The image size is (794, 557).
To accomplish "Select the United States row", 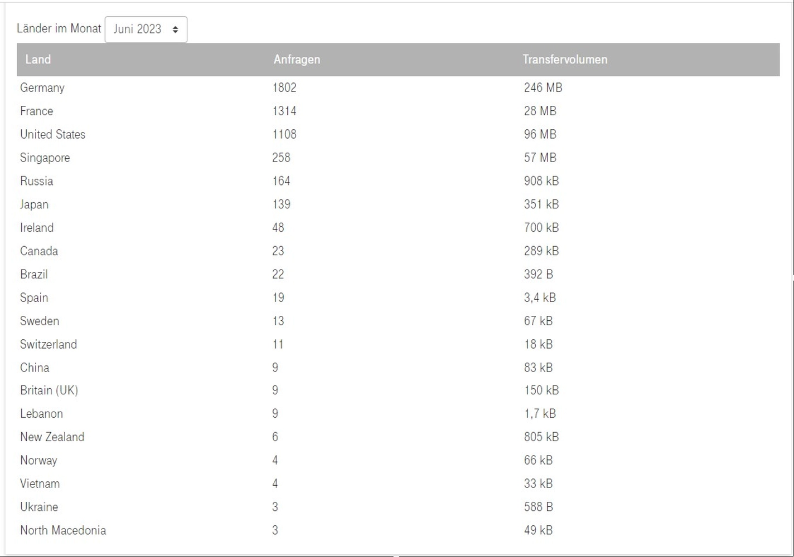I will (52, 134).
